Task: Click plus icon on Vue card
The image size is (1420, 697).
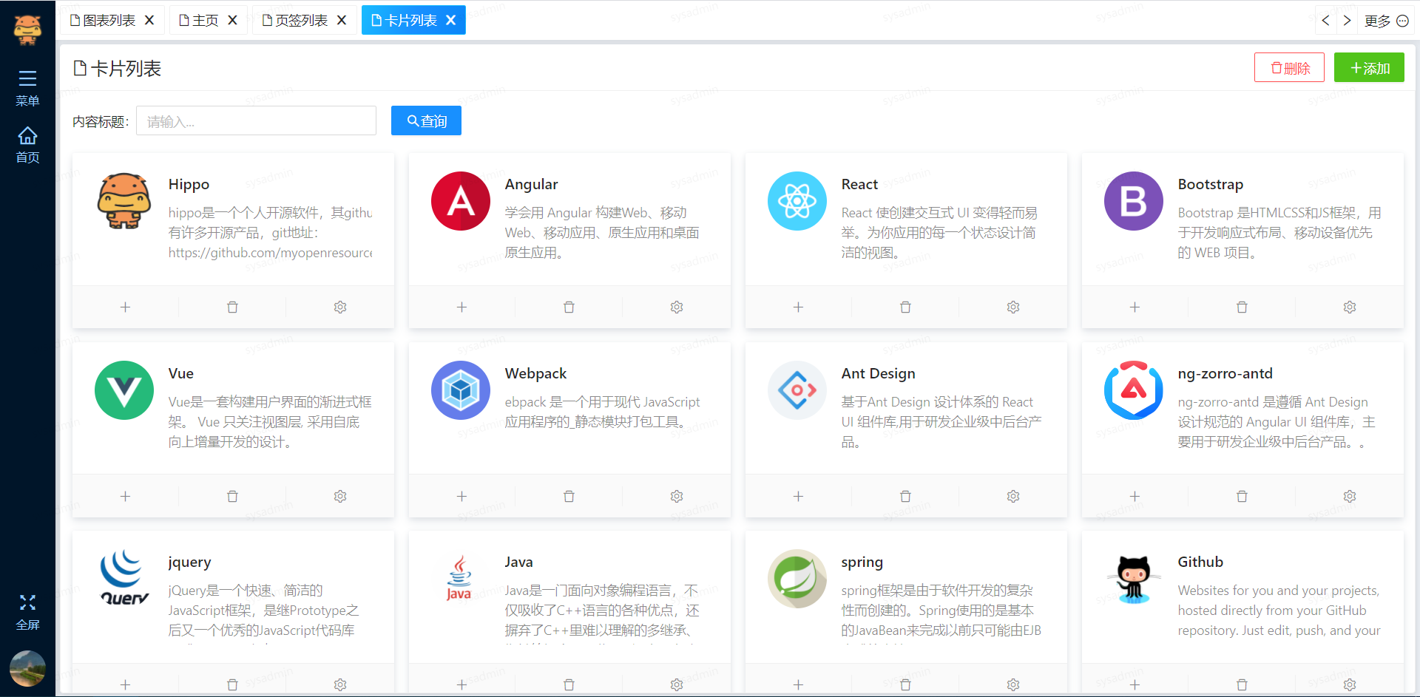Action: pos(125,496)
